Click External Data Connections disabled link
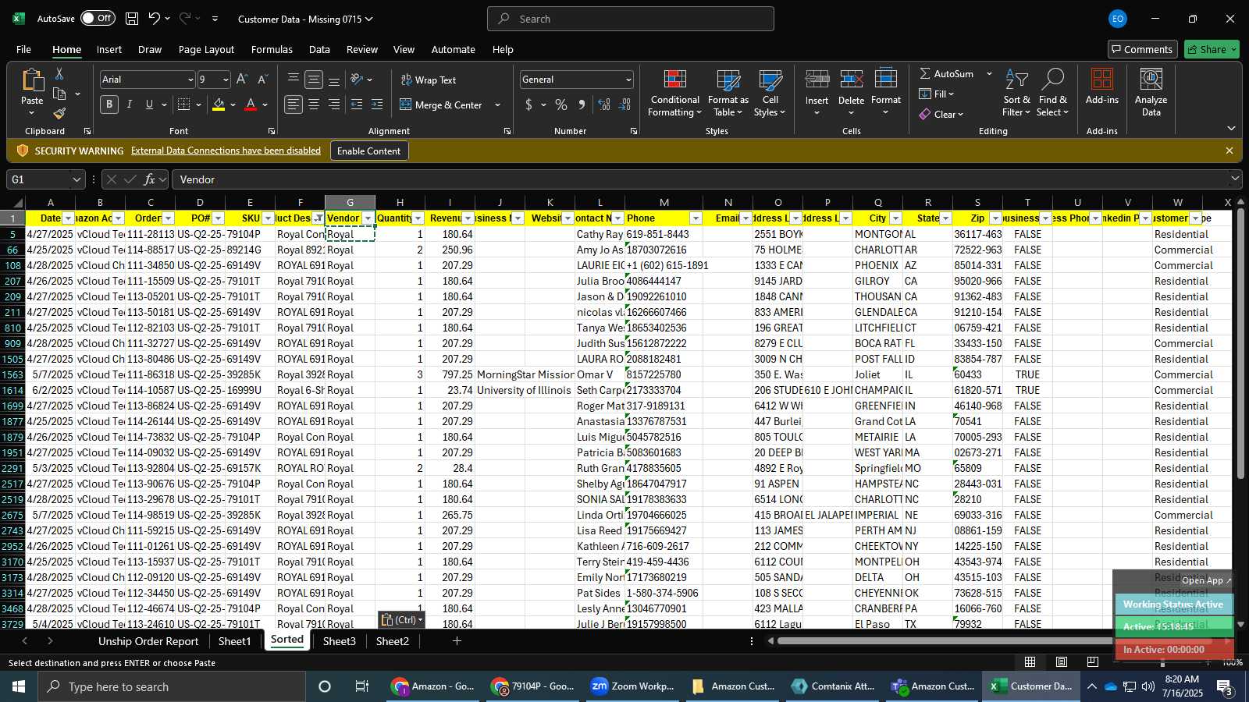This screenshot has height=702, width=1249. pos(226,151)
